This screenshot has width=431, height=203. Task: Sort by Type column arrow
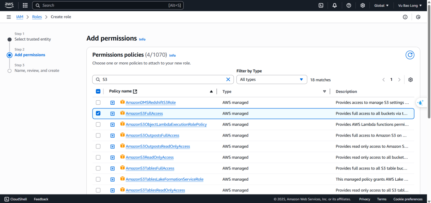pos(325,92)
